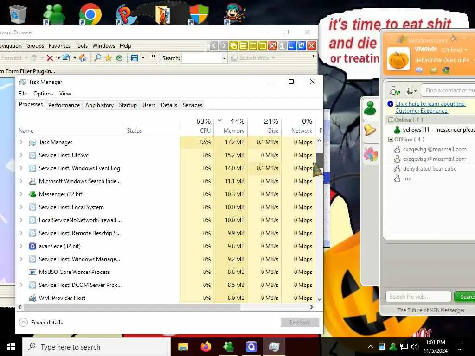This screenshot has height=356, width=475.
Task: Click the Find a contact field in Messenger
Action: (449, 90)
